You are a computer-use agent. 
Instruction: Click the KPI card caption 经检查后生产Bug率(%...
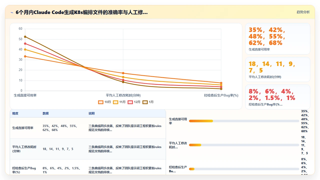point(265,104)
